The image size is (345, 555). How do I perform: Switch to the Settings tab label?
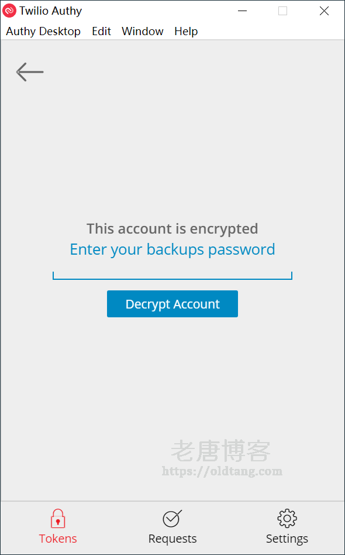coord(287,539)
